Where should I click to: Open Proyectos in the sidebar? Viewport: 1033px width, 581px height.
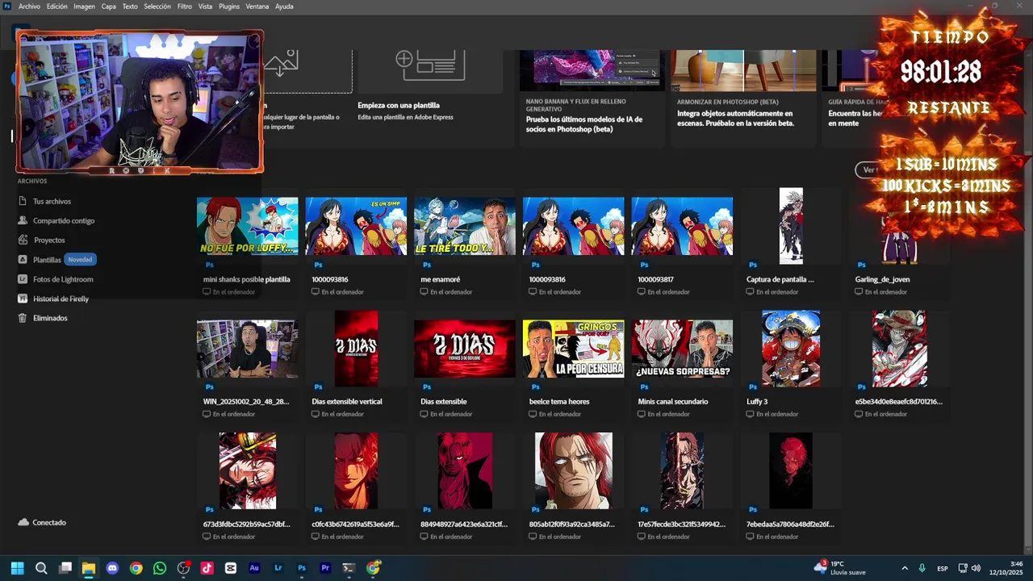(49, 240)
